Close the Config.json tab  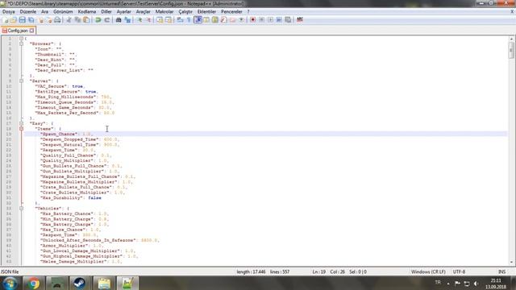[31, 31]
